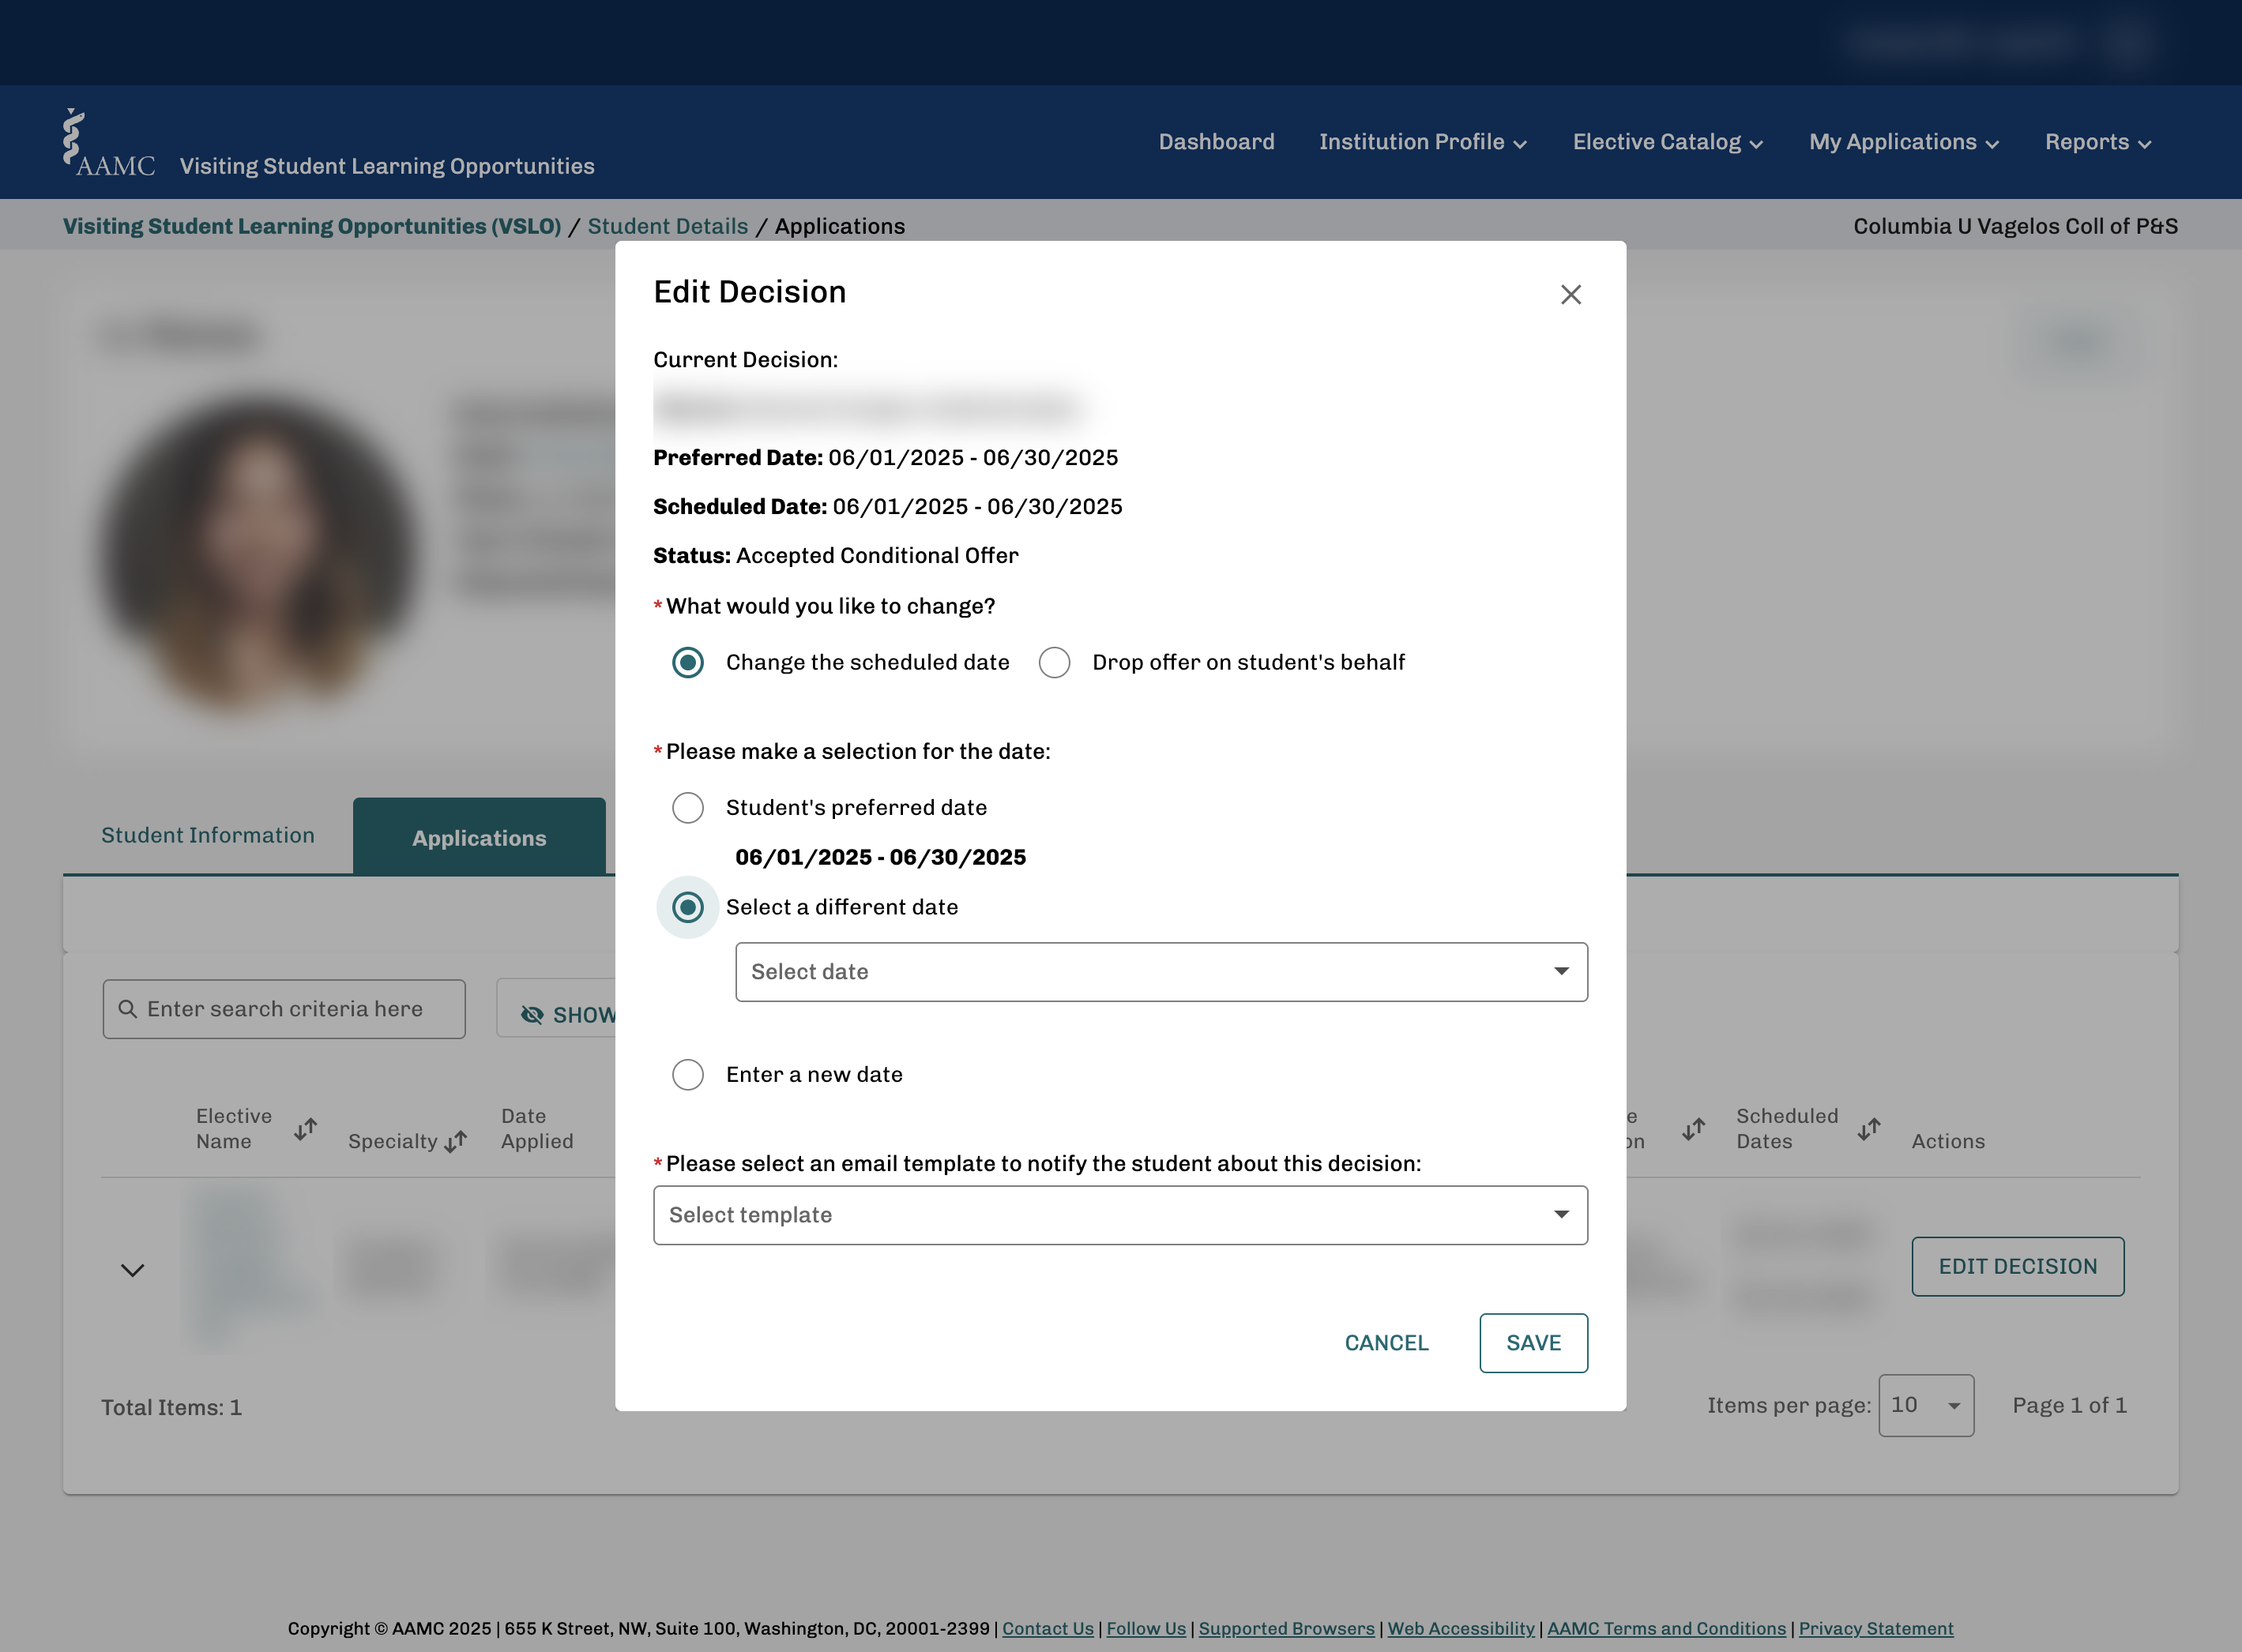Go to Dashboard

click(1217, 142)
